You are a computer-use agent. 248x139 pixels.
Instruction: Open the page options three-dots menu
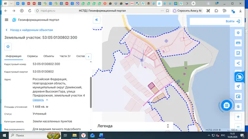coord(162,11)
